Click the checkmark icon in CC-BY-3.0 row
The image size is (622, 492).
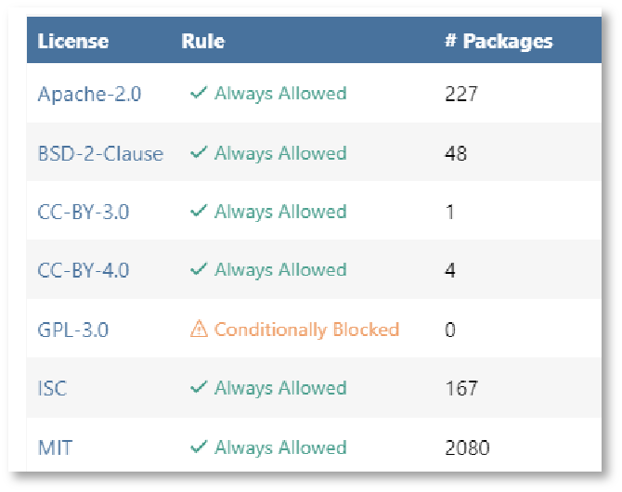pos(198,212)
